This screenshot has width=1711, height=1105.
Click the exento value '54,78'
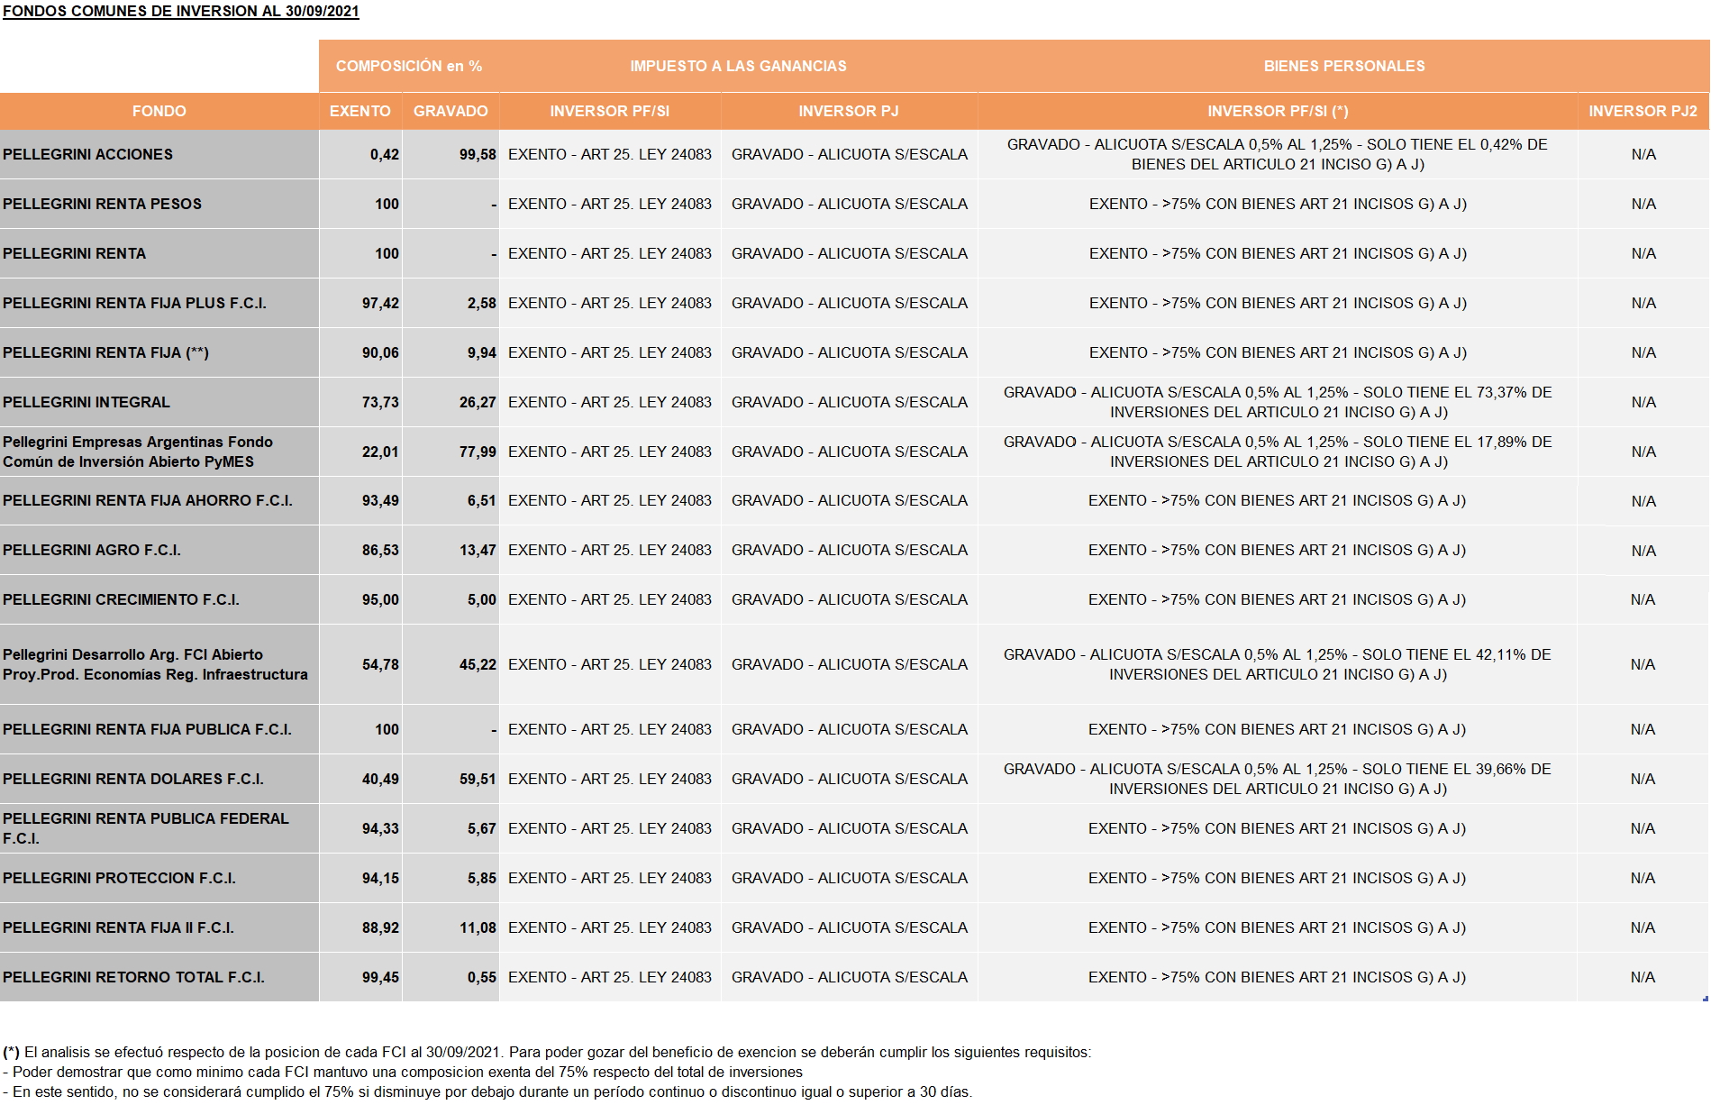(380, 664)
